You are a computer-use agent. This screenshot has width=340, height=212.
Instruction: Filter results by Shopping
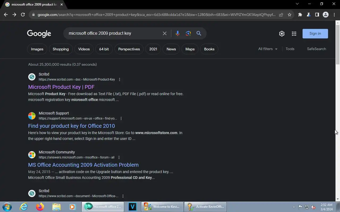click(61, 49)
